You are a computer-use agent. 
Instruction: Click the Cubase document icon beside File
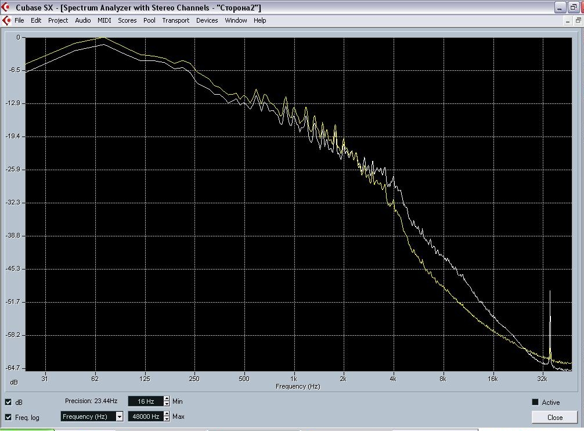(x=7, y=20)
